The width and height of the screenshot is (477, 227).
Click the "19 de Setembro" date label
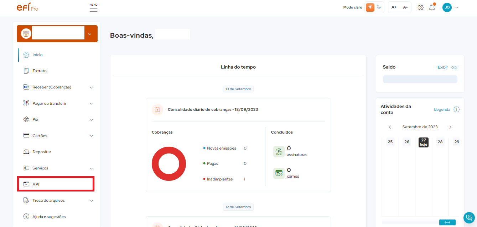238,89
